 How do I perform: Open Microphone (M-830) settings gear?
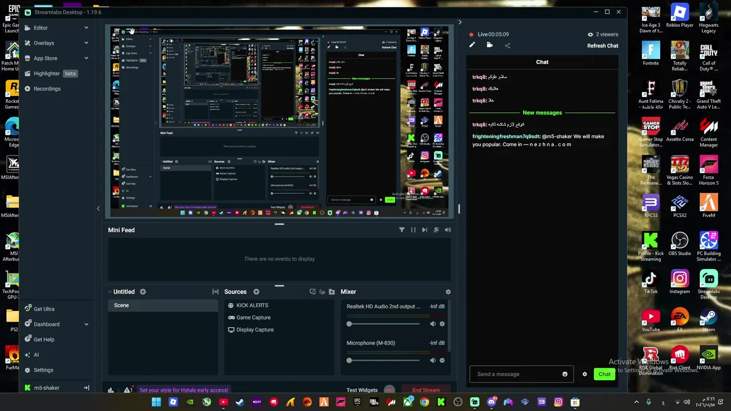tap(442, 360)
